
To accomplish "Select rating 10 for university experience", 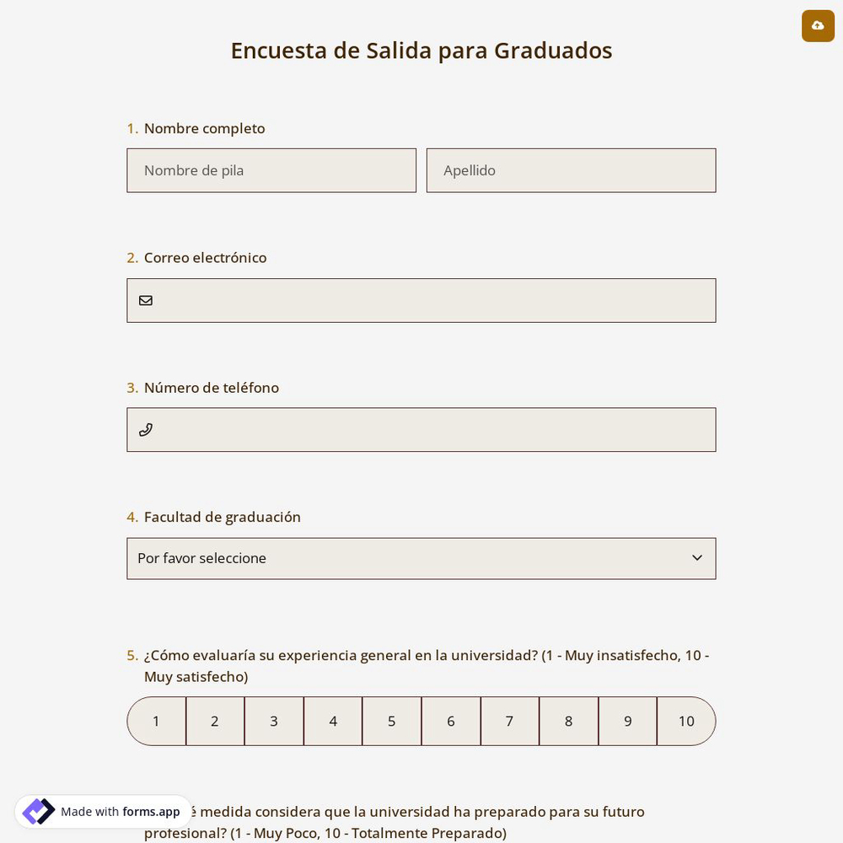I will pos(685,721).
